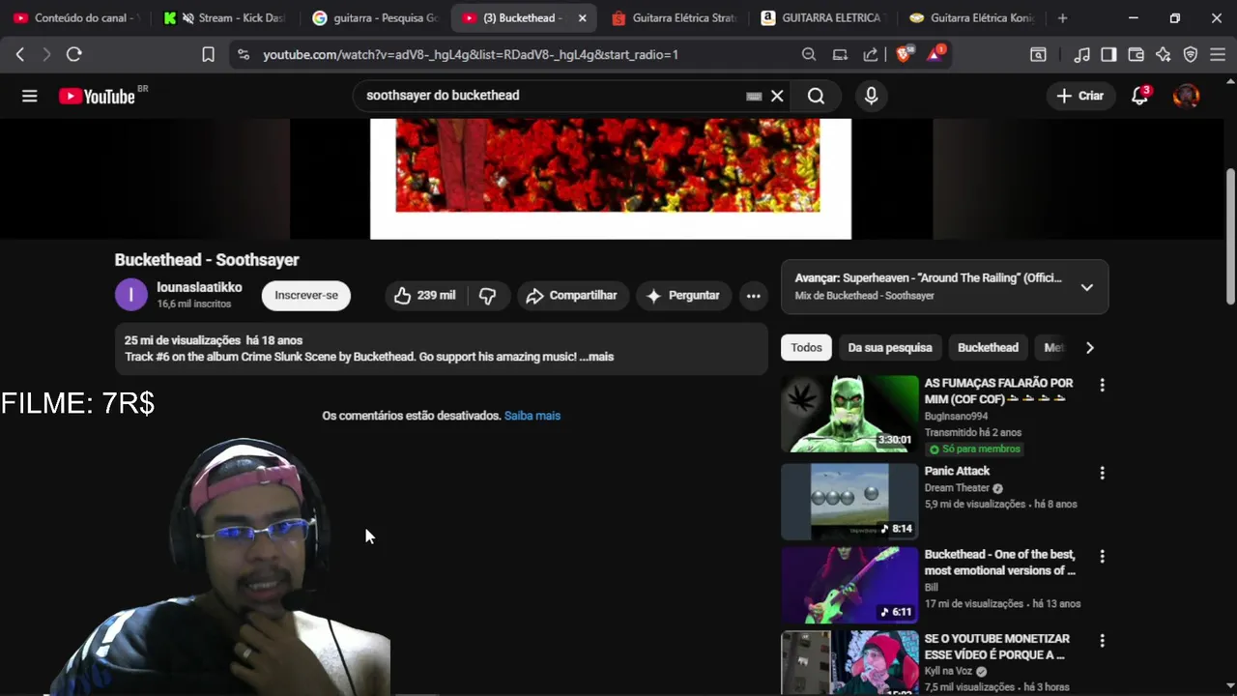This screenshot has height=696, width=1237.
Task: Select the Da sua pesquisa chip
Action: (890, 348)
